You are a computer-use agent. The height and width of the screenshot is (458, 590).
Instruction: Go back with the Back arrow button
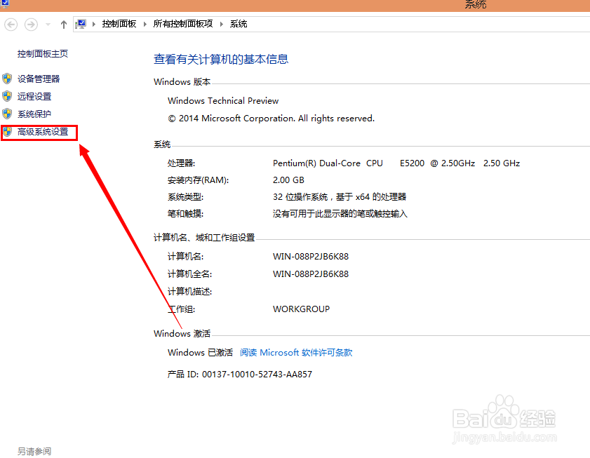click(x=11, y=25)
